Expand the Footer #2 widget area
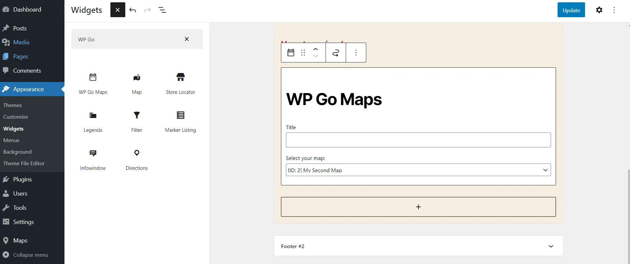Image resolution: width=630 pixels, height=264 pixels. point(418,246)
